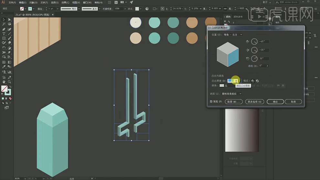
Task: Select the Zoom tool magnifier
Action: (9, 82)
